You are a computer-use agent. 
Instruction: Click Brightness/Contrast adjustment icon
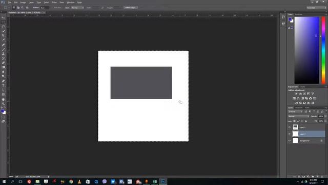pos(296,94)
